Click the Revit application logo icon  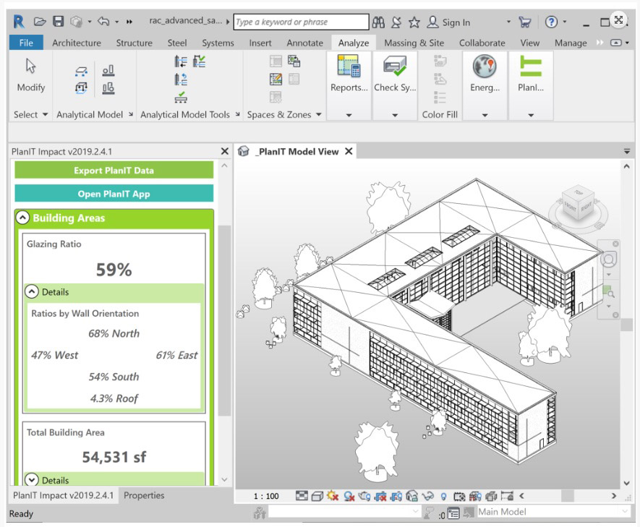(x=19, y=22)
